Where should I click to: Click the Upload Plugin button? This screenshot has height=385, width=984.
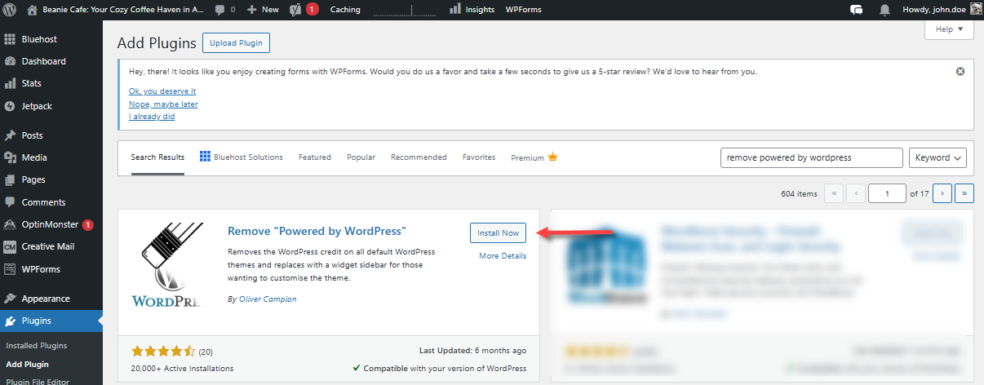(236, 43)
